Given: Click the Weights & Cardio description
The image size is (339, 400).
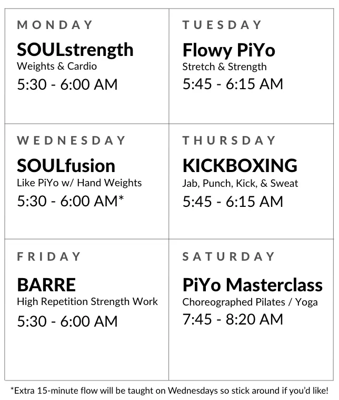Looking at the screenshot, I should 57,66.
